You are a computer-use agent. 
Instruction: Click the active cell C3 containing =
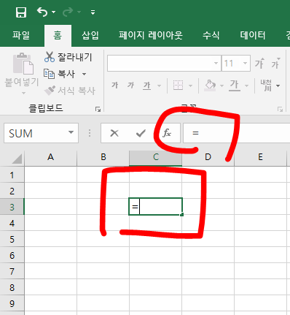click(155, 207)
